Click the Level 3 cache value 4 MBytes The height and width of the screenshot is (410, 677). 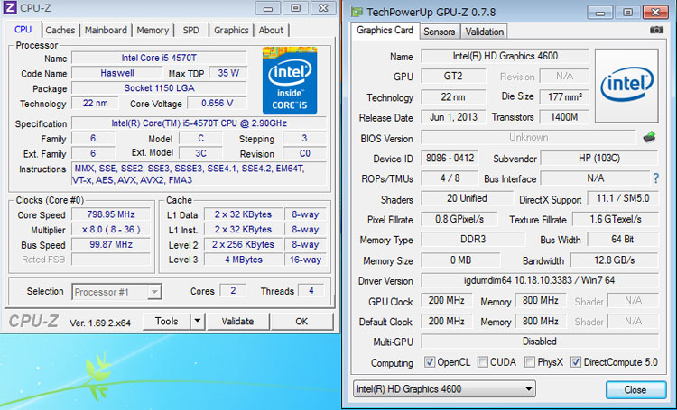pyautogui.click(x=244, y=260)
